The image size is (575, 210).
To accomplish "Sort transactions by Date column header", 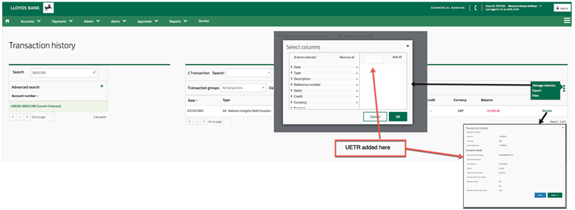I will click(193, 100).
